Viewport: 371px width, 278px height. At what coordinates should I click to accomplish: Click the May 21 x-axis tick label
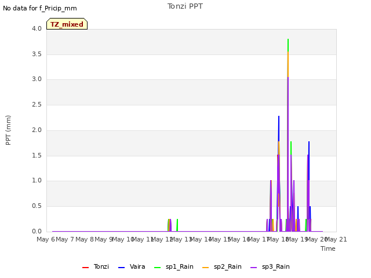click(x=336, y=239)
